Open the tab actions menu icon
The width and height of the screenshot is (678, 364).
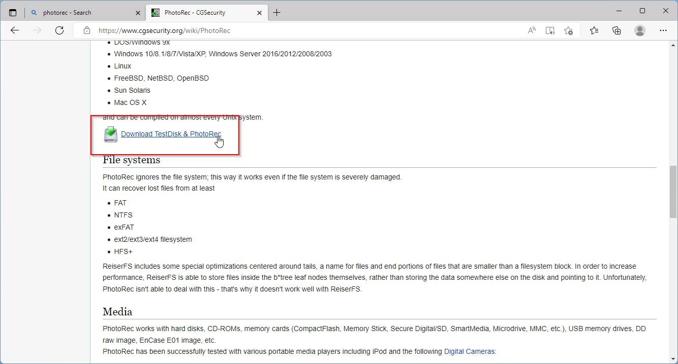pos(13,13)
